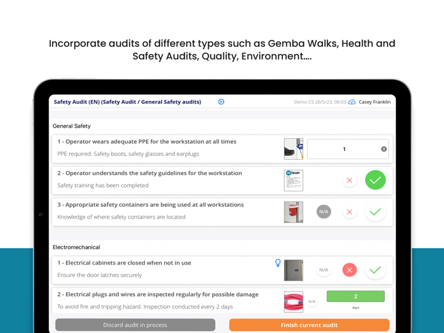Click the PPE numeric input showing 1
This screenshot has height=333, width=444.
coord(348,149)
